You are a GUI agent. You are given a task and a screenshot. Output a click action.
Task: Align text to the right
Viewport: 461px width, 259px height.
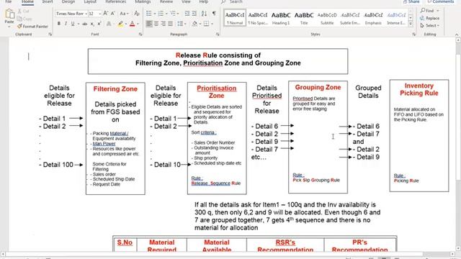click(x=164, y=24)
